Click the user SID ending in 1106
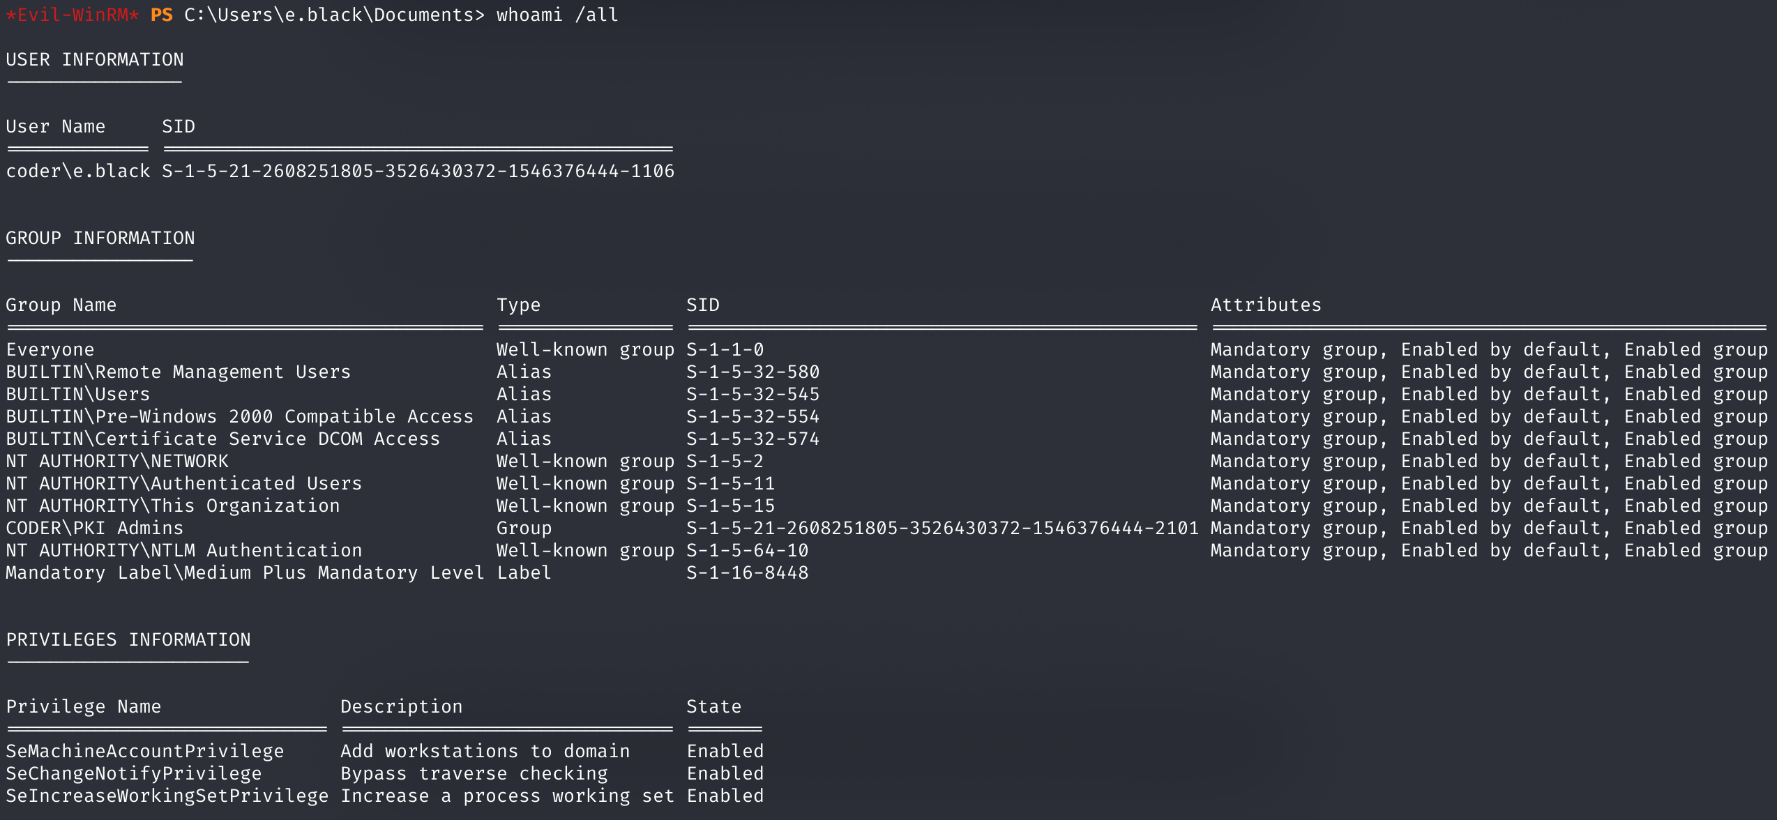 point(418,171)
